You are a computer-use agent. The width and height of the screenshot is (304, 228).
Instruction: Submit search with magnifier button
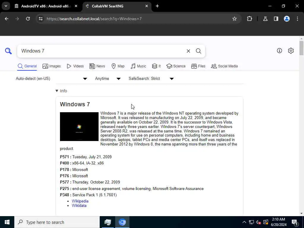pos(198,51)
